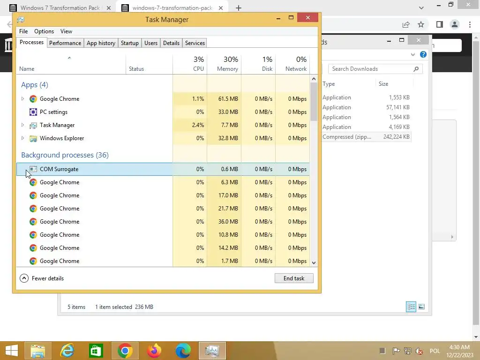
Task: Open the Windows Start button
Action: coord(12,351)
